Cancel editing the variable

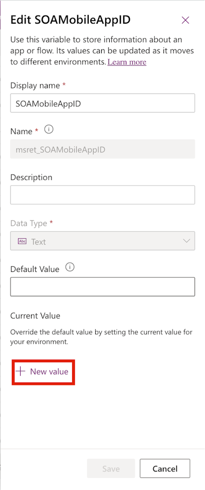click(x=165, y=469)
